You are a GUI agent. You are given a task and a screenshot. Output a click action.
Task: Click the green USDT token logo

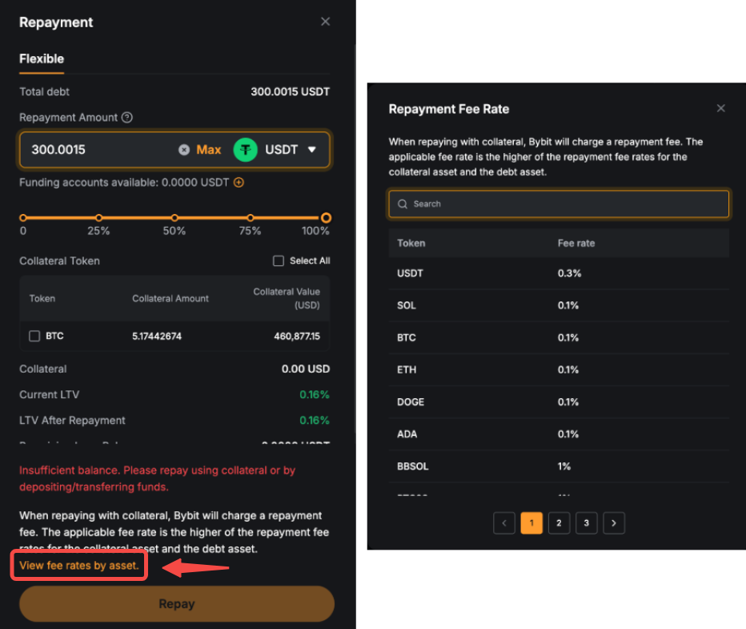pyautogui.click(x=245, y=150)
